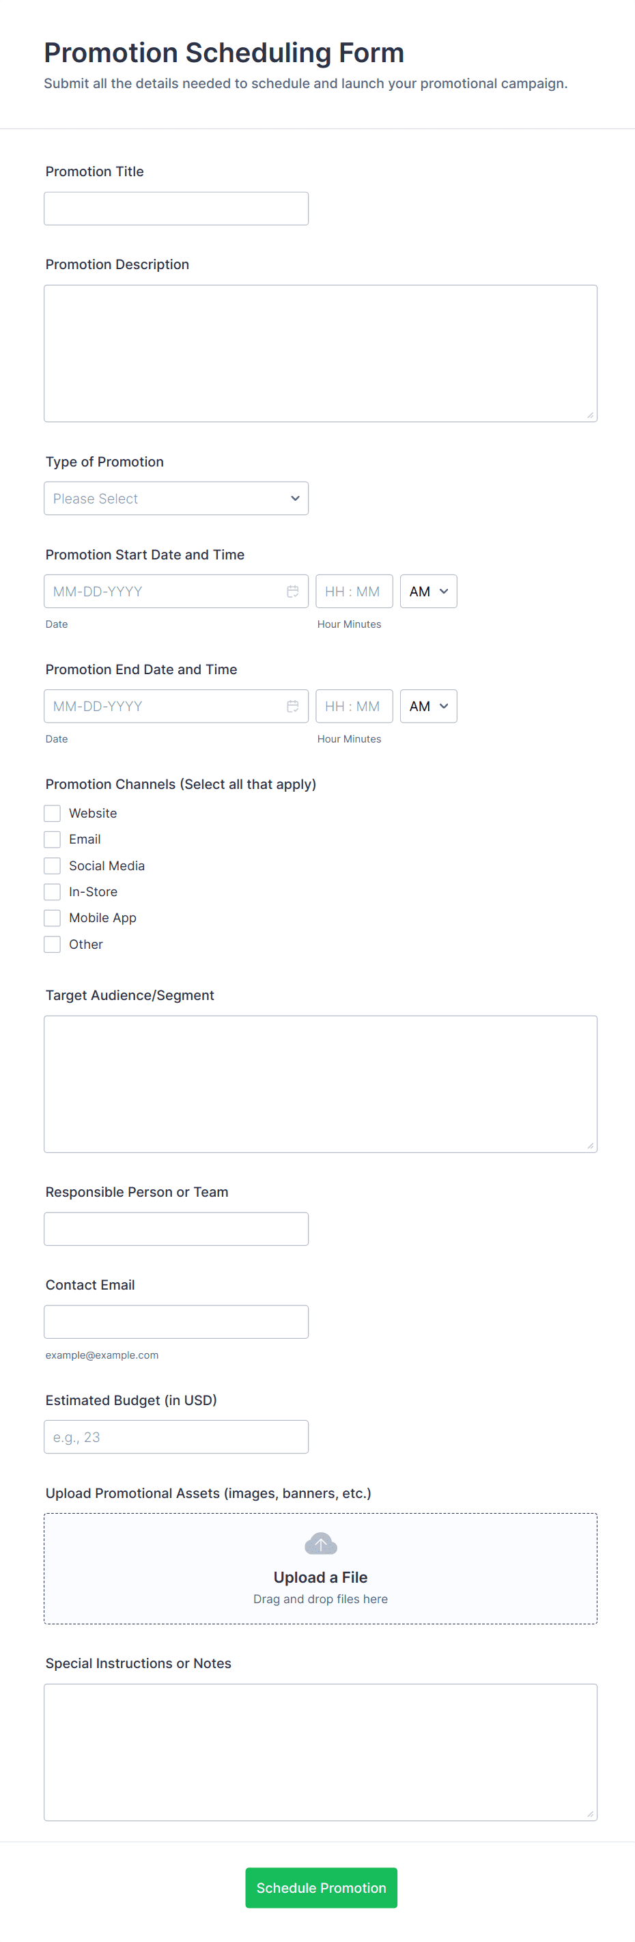Image resolution: width=635 pixels, height=1942 pixels.
Task: Check the Other promotion channel
Action: coord(52,944)
